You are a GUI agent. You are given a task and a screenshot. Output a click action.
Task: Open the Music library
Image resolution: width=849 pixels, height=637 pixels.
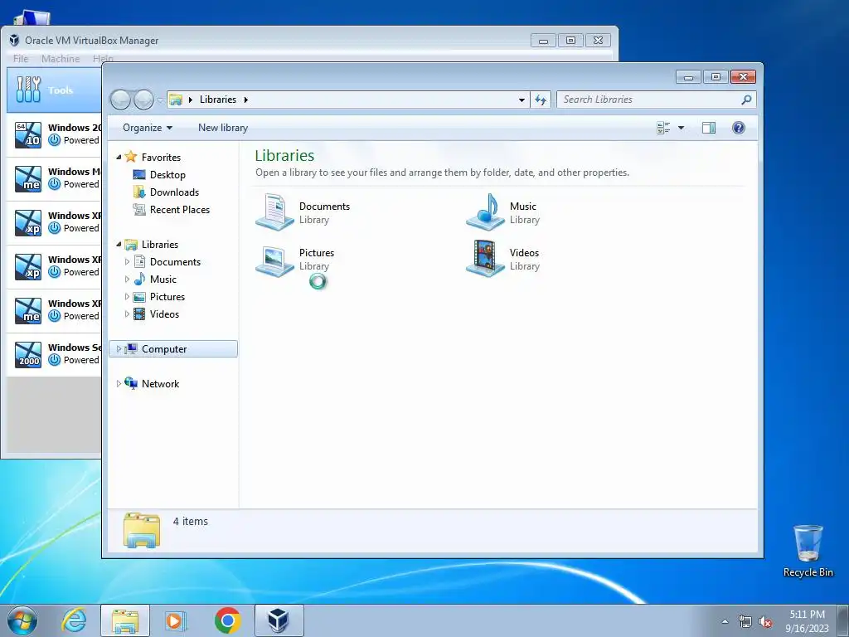503,212
